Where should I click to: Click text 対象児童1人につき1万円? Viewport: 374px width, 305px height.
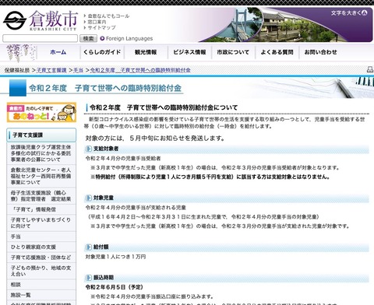(115, 257)
